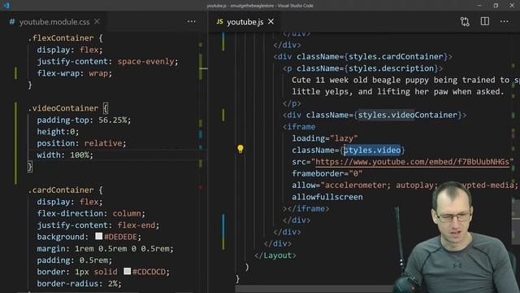520x293 pixels.
Task: Click the horizontal scrollbar of youtube.js editor
Action: pyautogui.click(x=315, y=289)
